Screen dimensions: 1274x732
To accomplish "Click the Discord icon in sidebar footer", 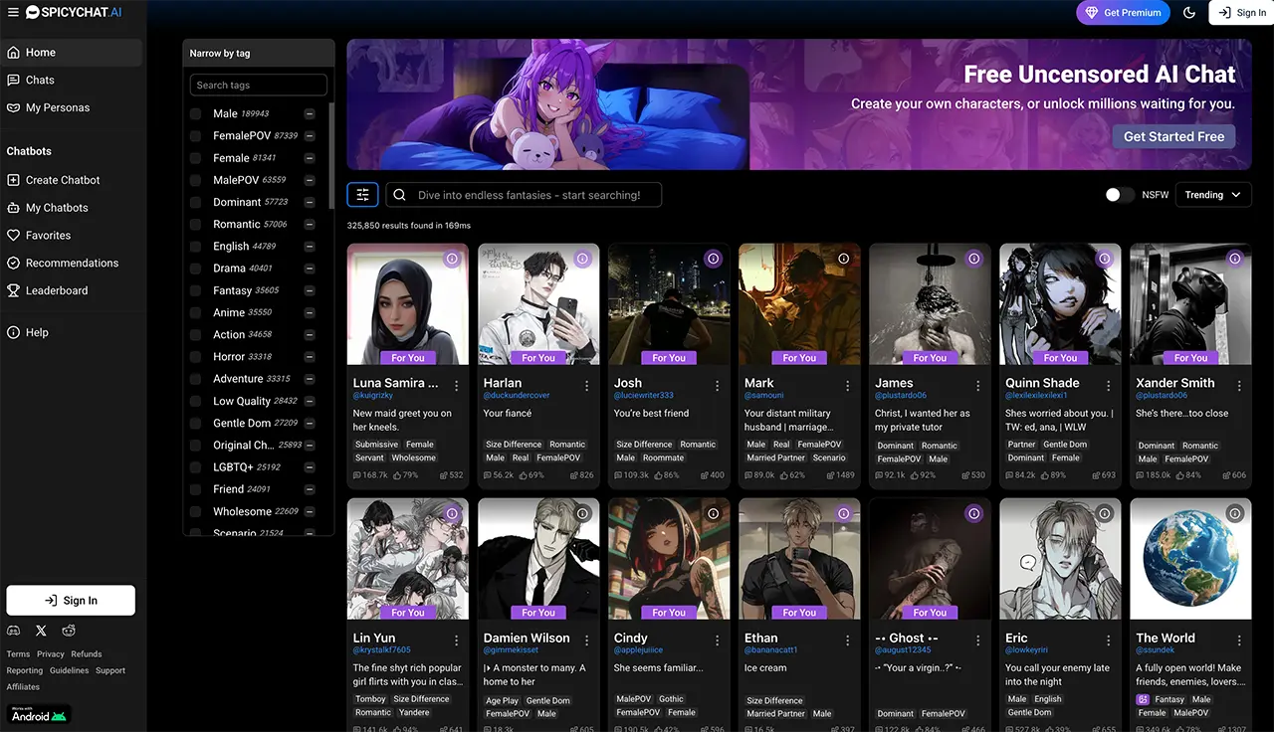I will click(14, 631).
